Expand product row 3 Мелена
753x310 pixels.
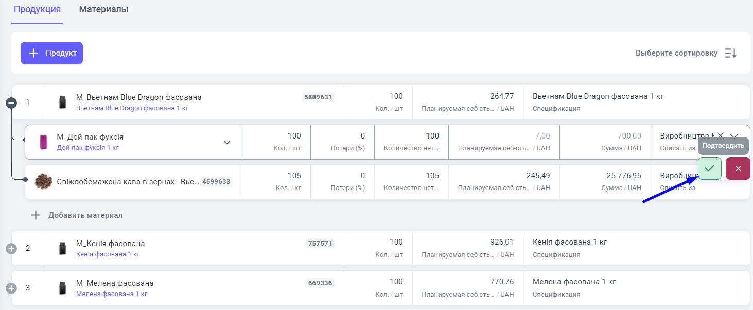pos(11,288)
